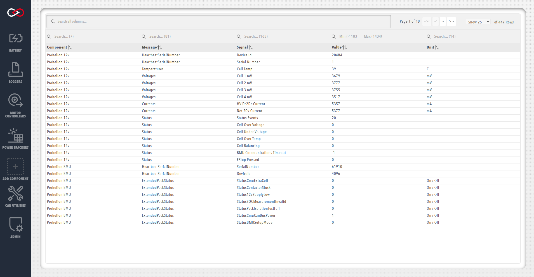Open the Loggers section icon

(16, 69)
